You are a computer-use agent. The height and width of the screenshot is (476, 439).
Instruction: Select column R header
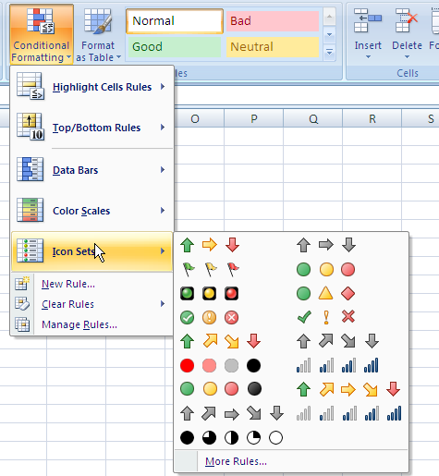(x=372, y=118)
